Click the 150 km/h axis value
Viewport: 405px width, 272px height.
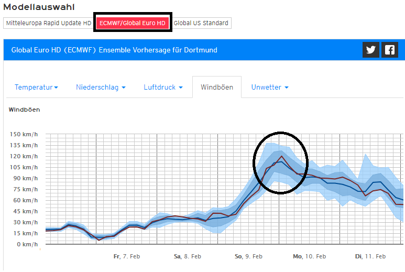(24, 134)
